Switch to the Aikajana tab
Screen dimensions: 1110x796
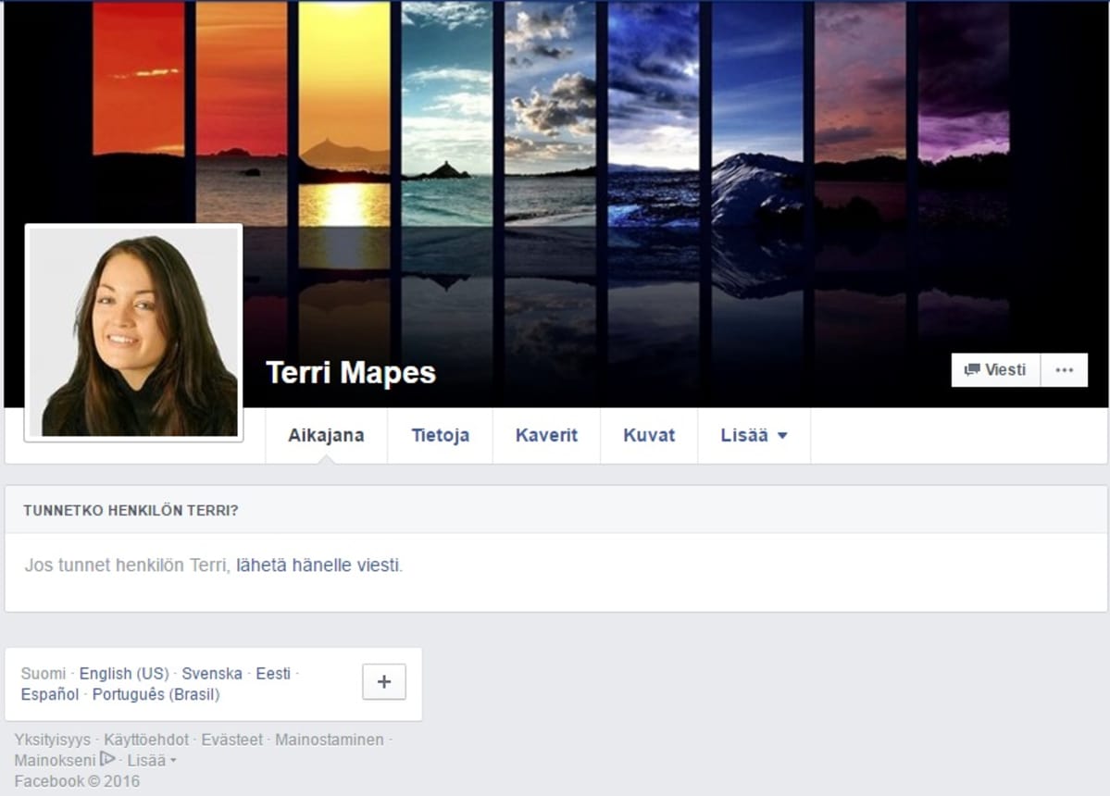[327, 435]
